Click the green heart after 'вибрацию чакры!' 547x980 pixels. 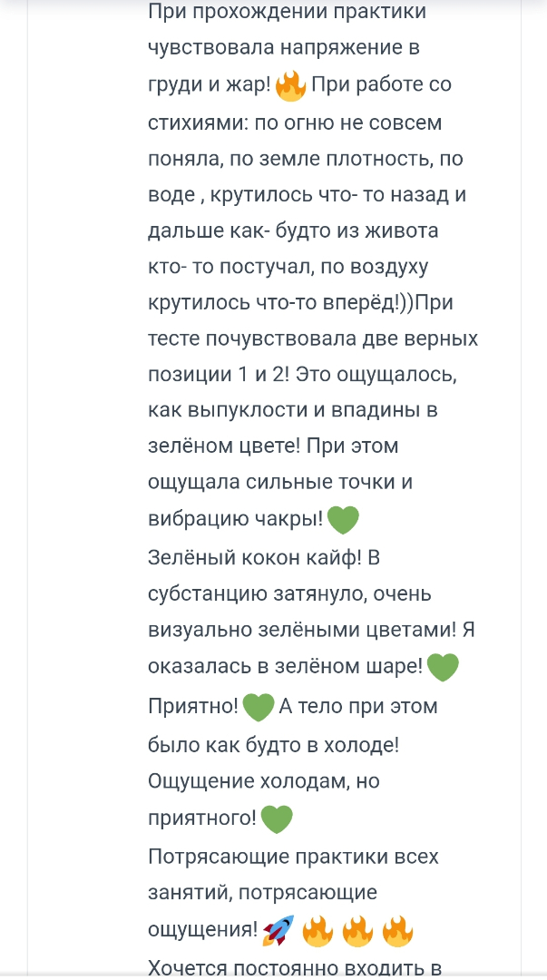tap(343, 519)
